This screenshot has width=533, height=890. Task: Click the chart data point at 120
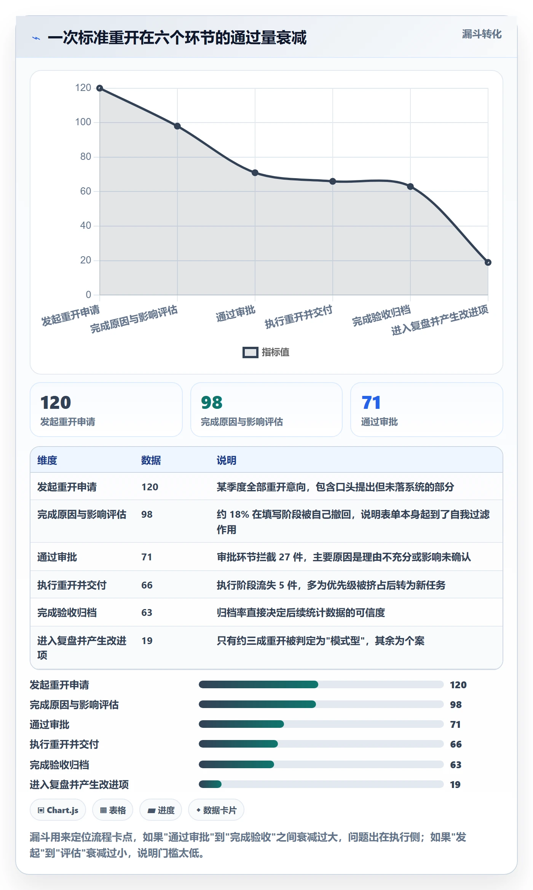tap(100, 88)
